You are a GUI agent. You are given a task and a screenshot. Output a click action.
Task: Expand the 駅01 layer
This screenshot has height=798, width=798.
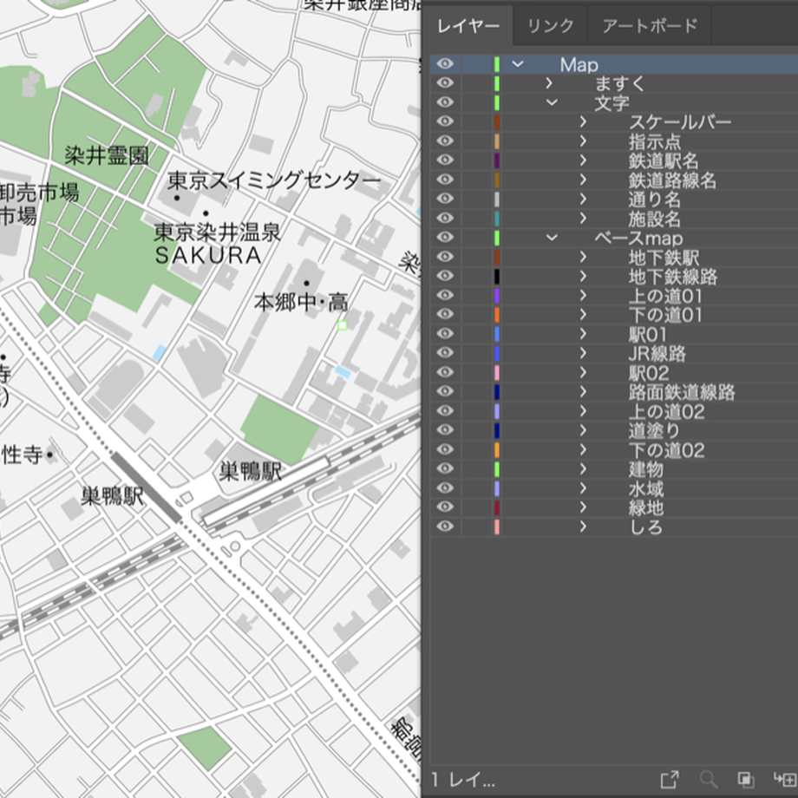[x=583, y=334]
